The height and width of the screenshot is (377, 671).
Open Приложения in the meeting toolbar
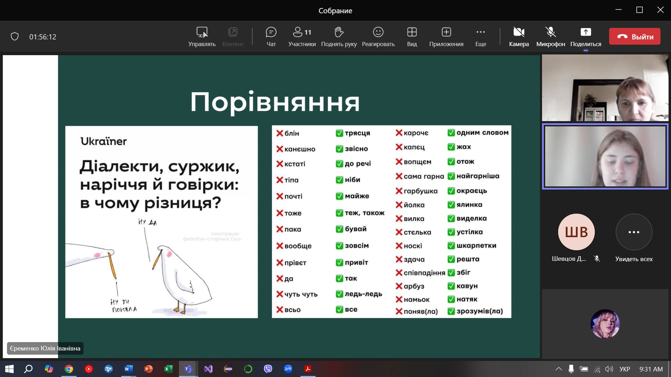coord(446,37)
